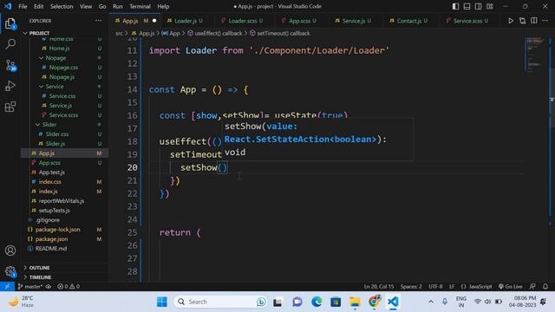Open the Accounts menu icon
Viewport: 555px width, 312px height.
point(10,250)
